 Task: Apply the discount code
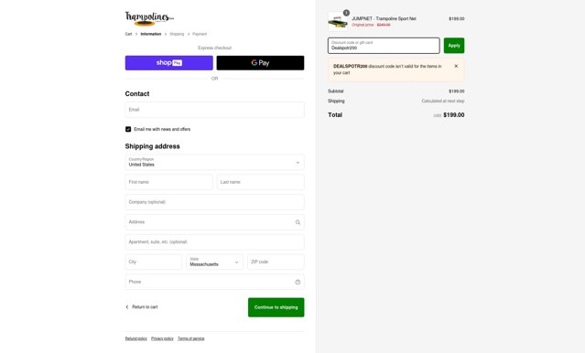(x=454, y=46)
